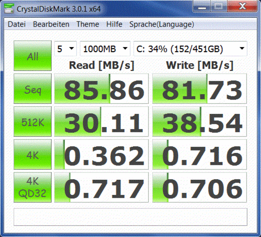Select the 4K write result 0.716
The width and height of the screenshot is (261, 237).
pyautogui.click(x=199, y=154)
